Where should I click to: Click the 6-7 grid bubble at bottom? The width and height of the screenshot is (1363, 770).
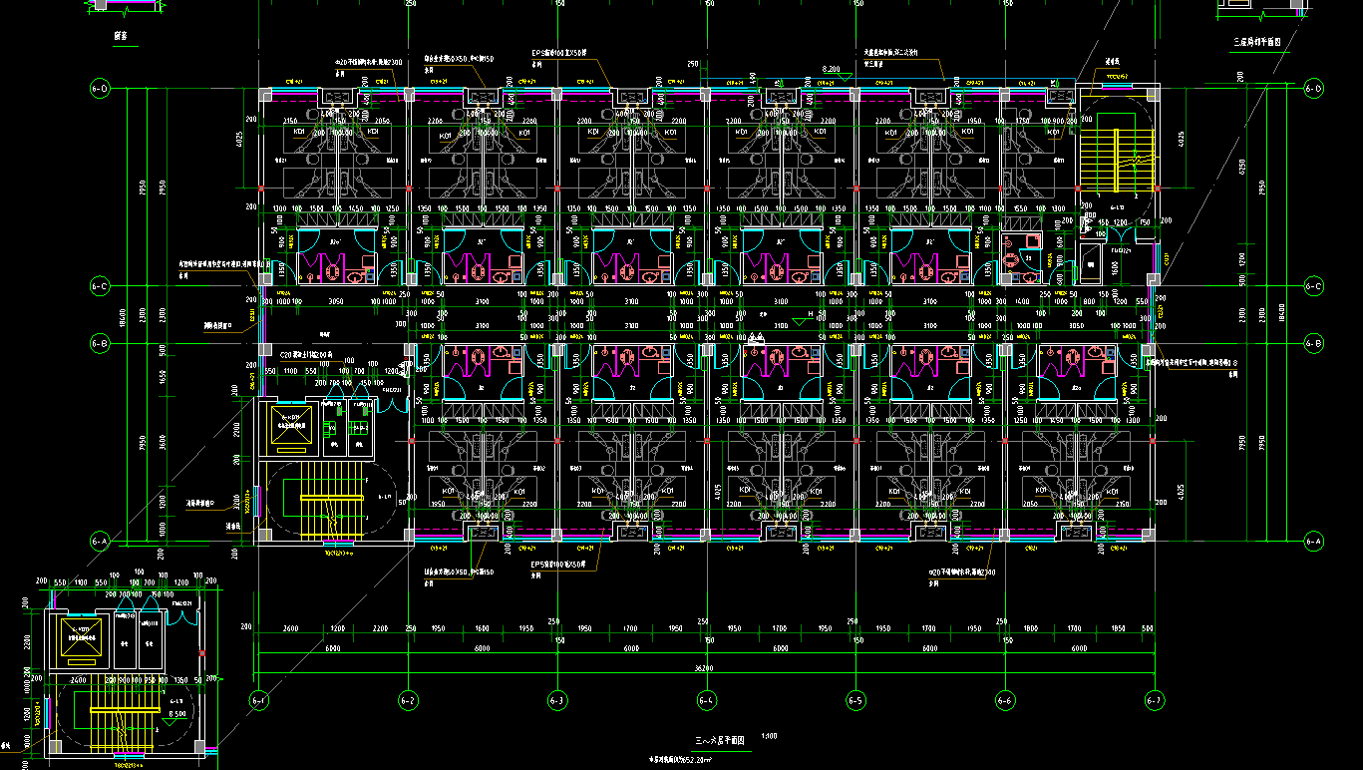tap(1155, 700)
